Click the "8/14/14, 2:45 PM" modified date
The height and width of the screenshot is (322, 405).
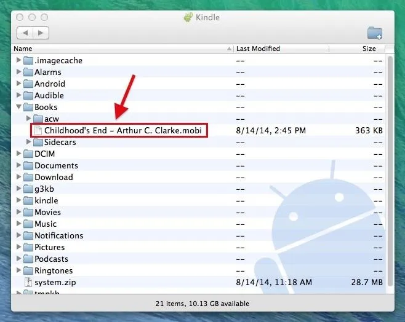pyautogui.click(x=271, y=130)
